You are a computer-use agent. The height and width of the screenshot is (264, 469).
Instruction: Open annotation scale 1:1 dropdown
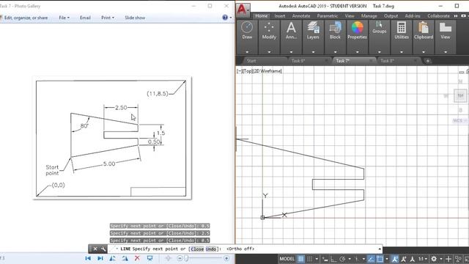(x=423, y=259)
